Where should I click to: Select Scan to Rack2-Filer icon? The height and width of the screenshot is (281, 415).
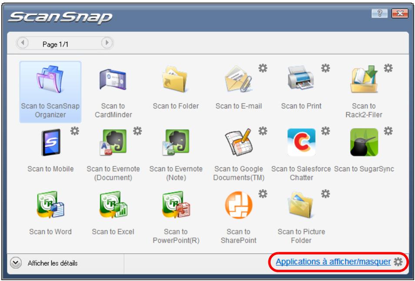[x=364, y=79]
